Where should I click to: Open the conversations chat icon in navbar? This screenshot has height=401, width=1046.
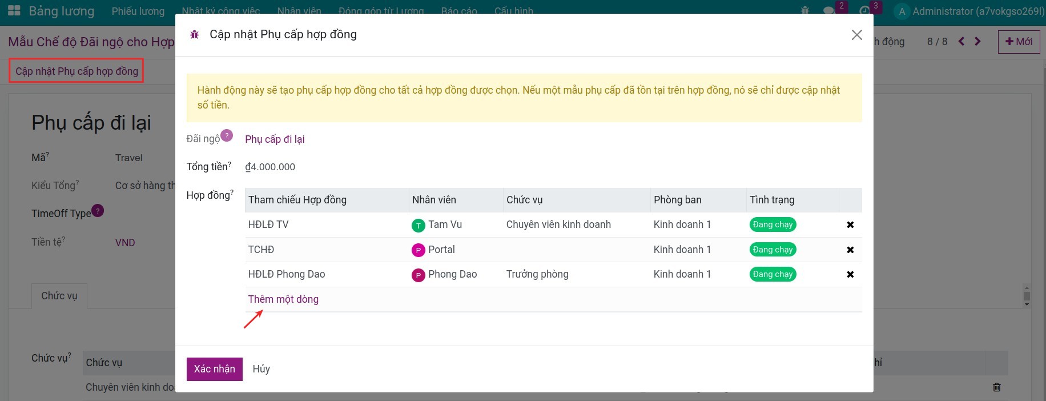point(829,11)
